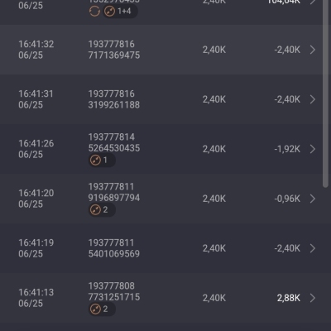This screenshot has height=331, width=331.
Task: Expand the 16:41:31 entry chevron
Action: coord(313,99)
